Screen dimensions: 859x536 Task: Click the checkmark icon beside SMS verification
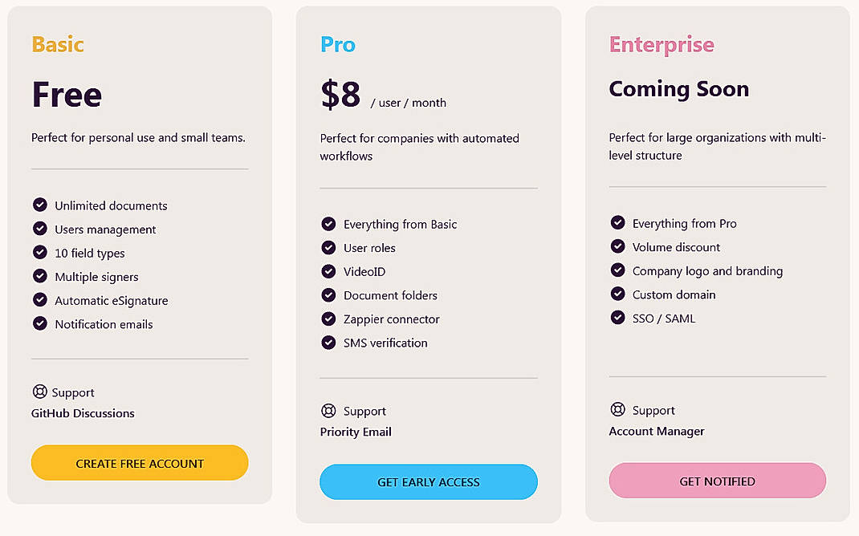coord(329,343)
